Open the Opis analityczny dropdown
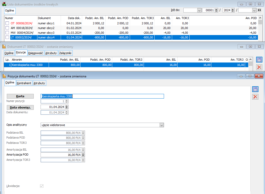 coord(162,125)
